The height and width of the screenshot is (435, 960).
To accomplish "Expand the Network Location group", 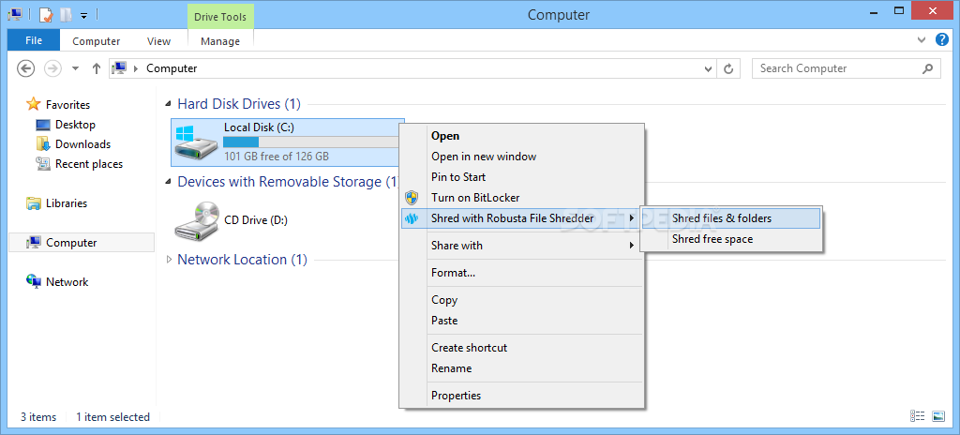I will point(169,260).
